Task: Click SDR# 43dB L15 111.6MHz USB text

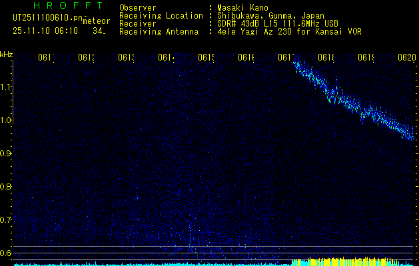Action: tap(278, 24)
